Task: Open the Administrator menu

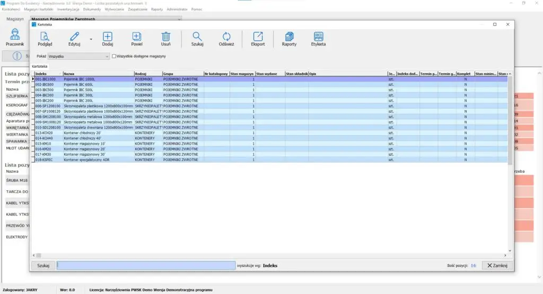Action: pos(177,10)
